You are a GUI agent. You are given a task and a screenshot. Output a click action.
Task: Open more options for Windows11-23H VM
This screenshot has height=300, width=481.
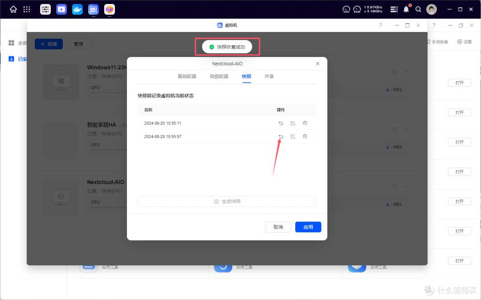point(407,72)
